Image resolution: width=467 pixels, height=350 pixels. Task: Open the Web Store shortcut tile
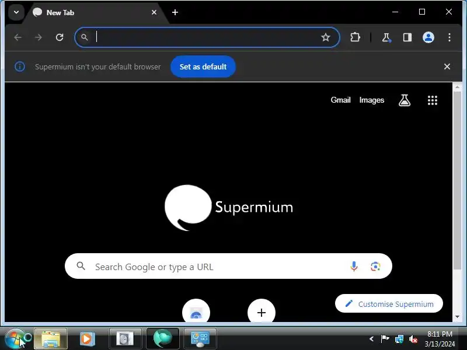point(196,311)
